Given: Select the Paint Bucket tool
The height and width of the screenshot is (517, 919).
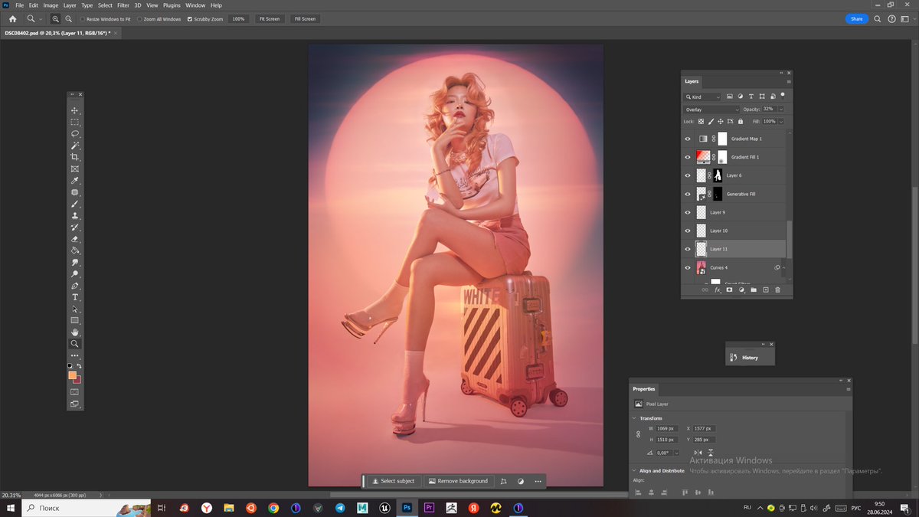Looking at the screenshot, I should tap(75, 250).
